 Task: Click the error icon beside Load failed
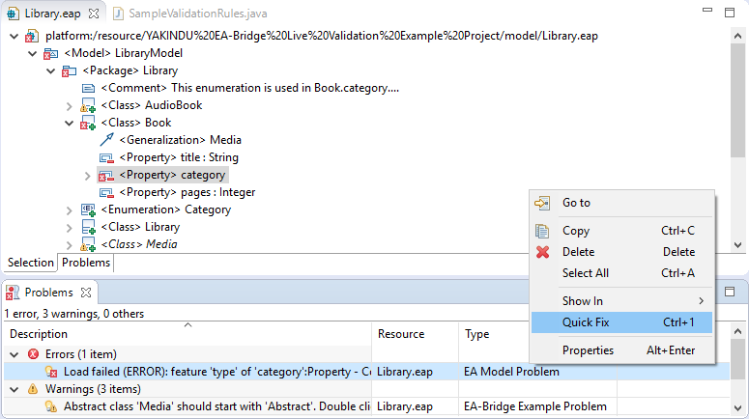51,371
